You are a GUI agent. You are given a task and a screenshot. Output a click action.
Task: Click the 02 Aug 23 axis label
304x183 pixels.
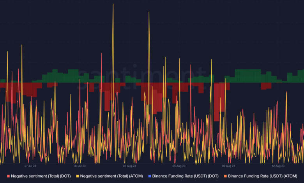pos(129,165)
